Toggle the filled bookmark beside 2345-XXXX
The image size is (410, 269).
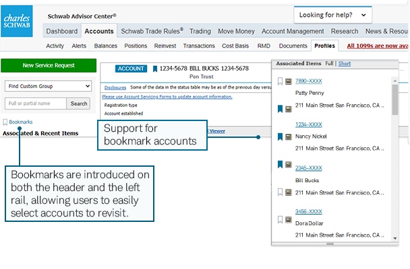[280, 164]
